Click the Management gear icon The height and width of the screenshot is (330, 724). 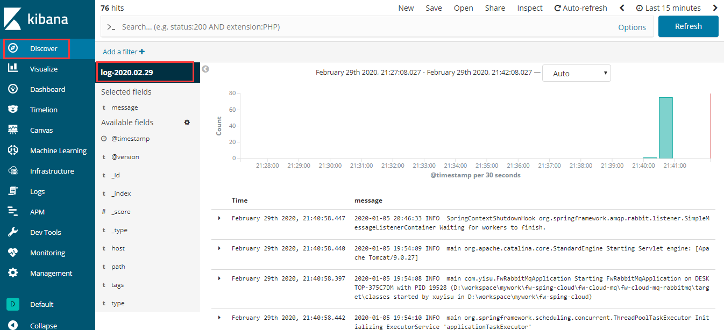13,273
